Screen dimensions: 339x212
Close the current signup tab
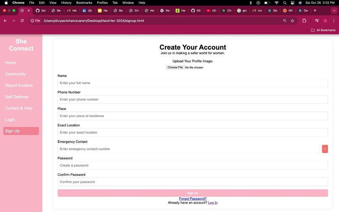coord(29,11)
